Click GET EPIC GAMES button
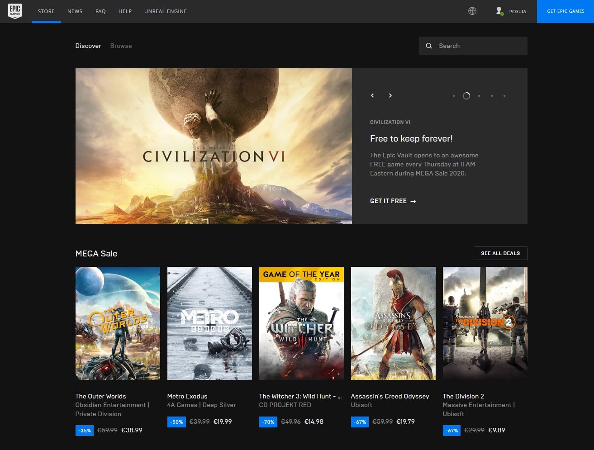 pyautogui.click(x=565, y=11)
